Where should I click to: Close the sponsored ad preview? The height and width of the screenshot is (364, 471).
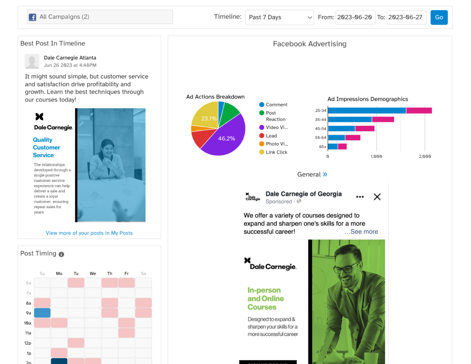click(377, 197)
